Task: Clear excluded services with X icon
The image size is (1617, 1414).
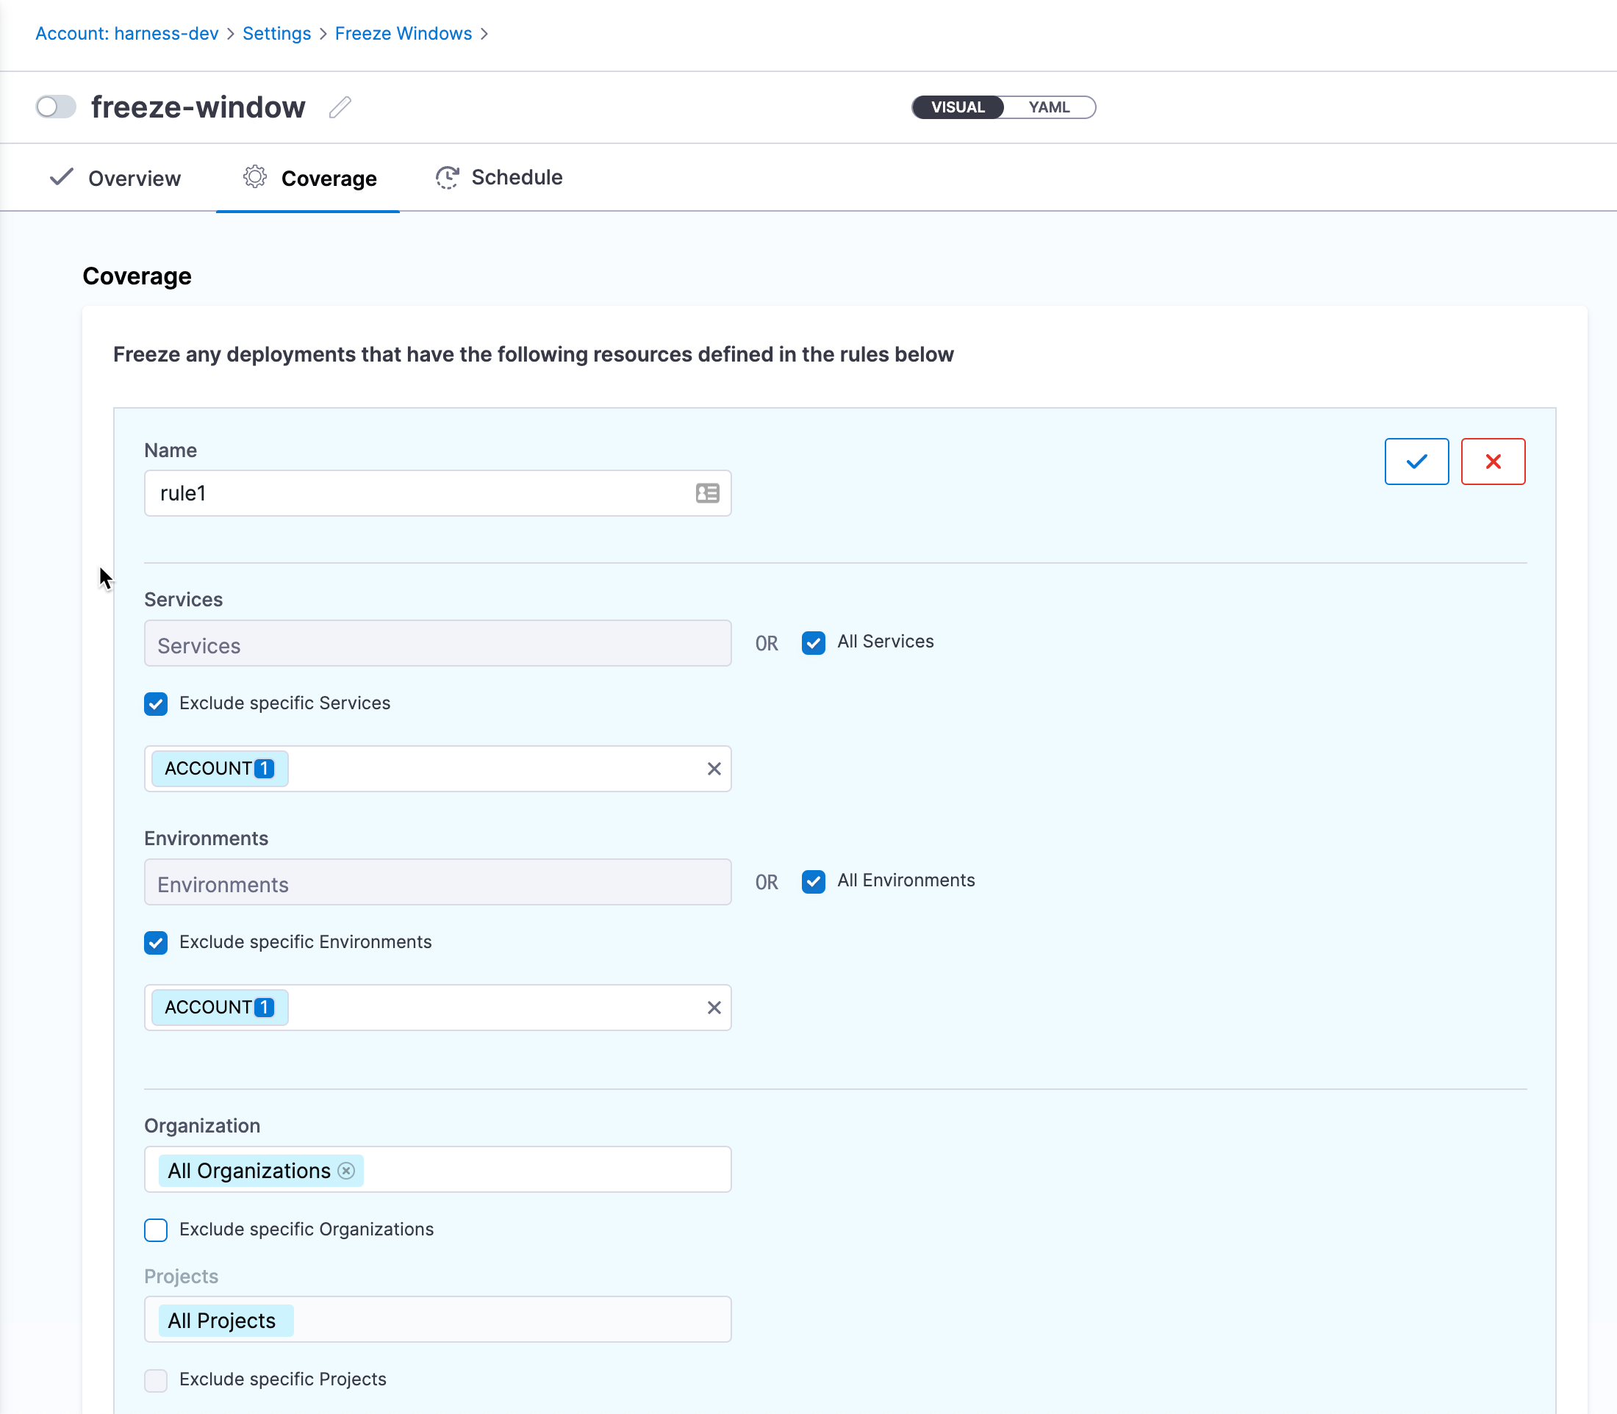Action: pos(714,769)
